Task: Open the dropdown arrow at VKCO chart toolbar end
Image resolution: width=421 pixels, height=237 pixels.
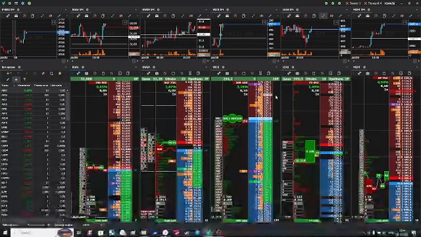Action: point(278,16)
